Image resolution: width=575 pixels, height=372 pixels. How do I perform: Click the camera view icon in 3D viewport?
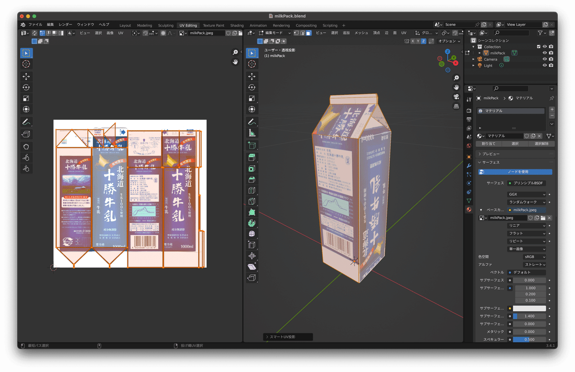(x=456, y=97)
